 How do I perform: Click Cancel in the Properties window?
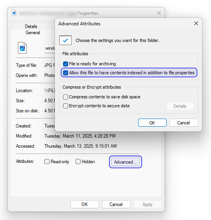click(116, 204)
